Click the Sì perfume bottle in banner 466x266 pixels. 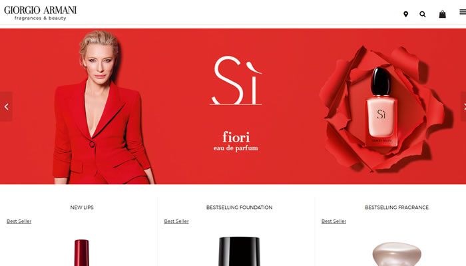pyautogui.click(x=381, y=107)
